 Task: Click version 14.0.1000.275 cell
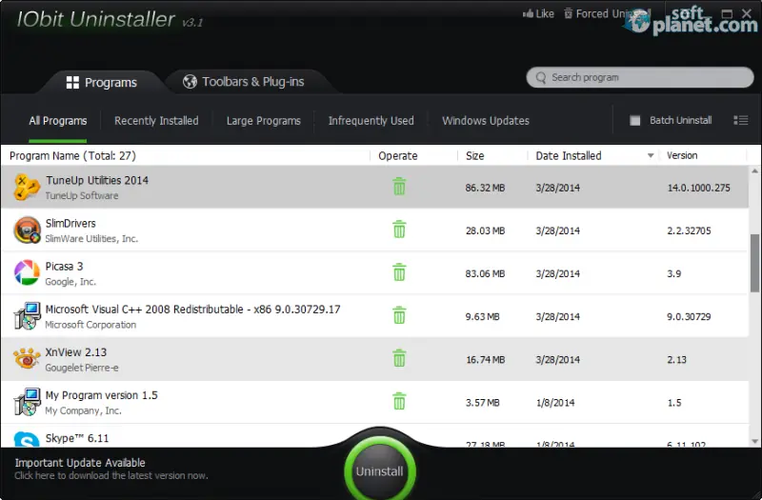click(698, 188)
